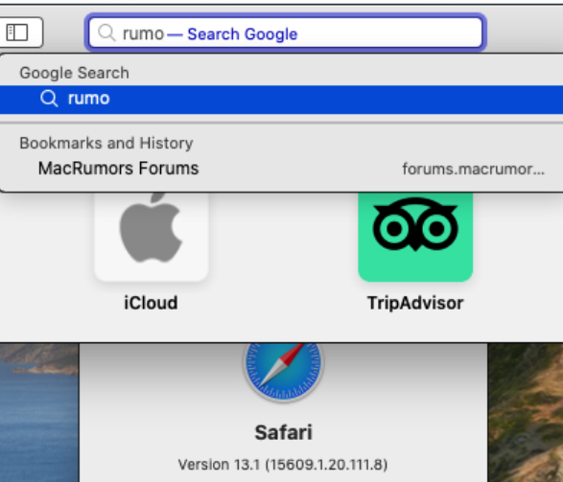563x482 pixels.
Task: Open the iCloud favorite tile
Action: click(152, 237)
